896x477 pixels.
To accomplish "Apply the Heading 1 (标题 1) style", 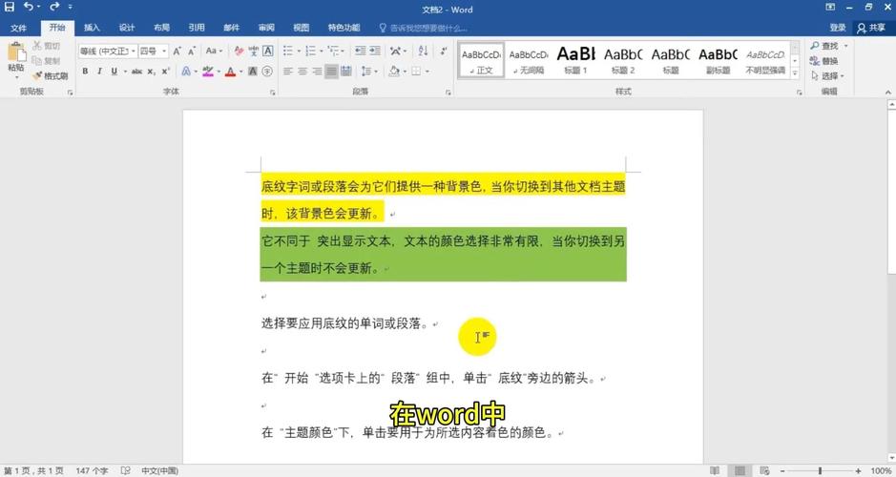I will (x=576, y=59).
